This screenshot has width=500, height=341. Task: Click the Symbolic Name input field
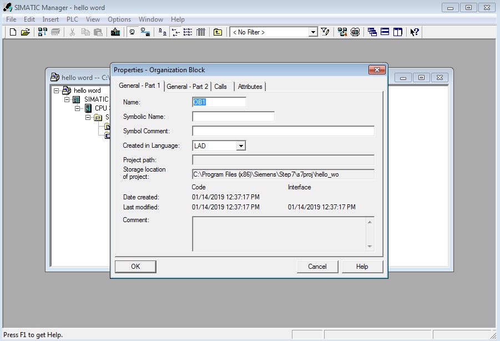coord(233,117)
